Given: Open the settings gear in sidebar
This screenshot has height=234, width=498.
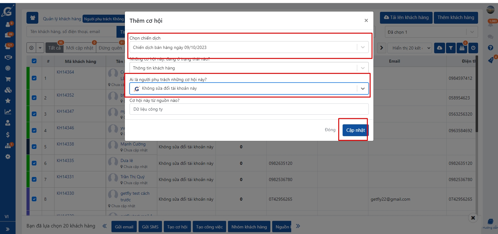Looking at the screenshot, I should (x=8, y=157).
